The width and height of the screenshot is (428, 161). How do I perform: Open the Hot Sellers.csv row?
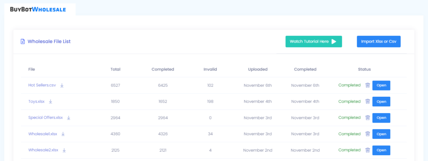(x=381, y=85)
